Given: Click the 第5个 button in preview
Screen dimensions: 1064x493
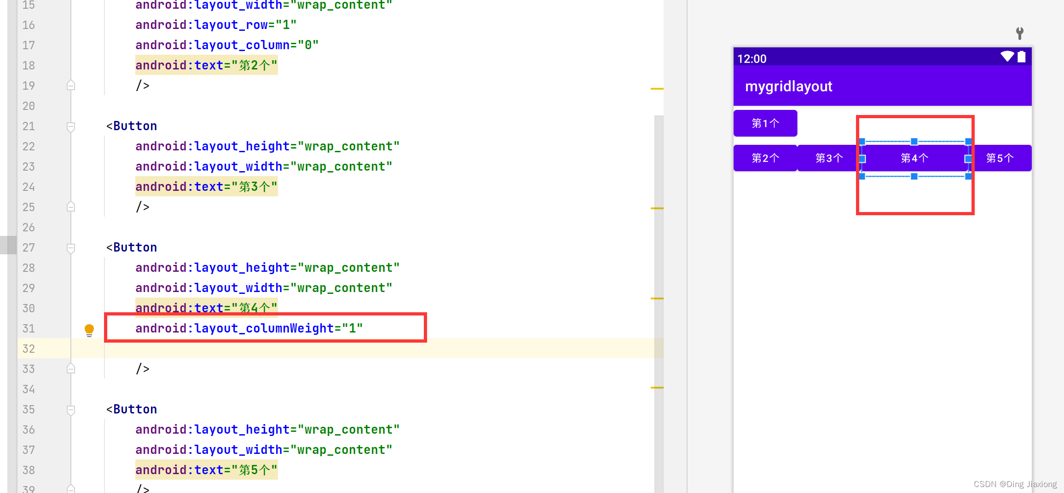Looking at the screenshot, I should pyautogui.click(x=1000, y=158).
